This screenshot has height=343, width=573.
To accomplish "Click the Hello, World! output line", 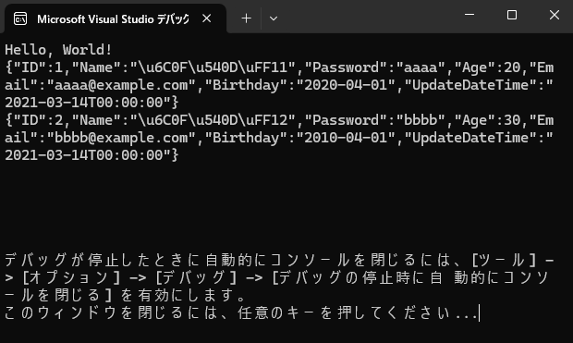I will pos(58,50).
